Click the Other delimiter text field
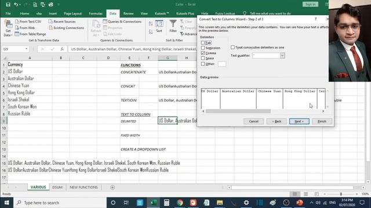The width and height of the screenshot is (371, 208). (221, 64)
